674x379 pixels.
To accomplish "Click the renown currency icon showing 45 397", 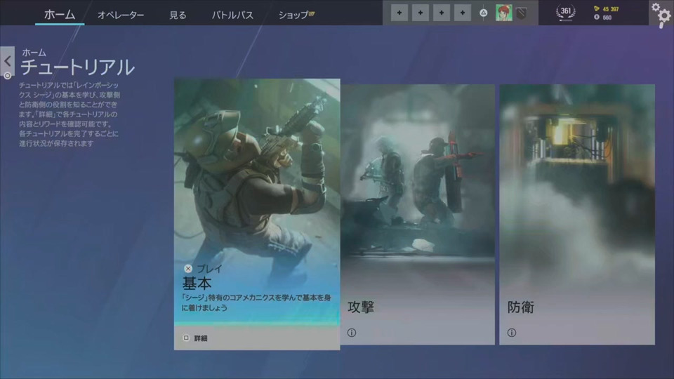I will (597, 8).
